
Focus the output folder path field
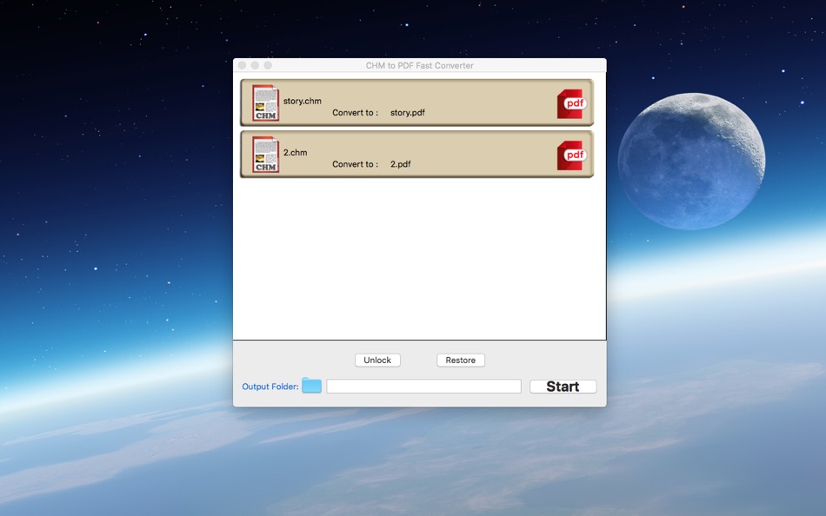tap(423, 386)
